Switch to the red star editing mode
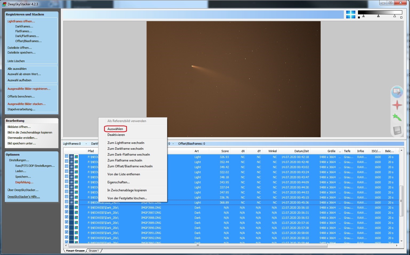This screenshot has width=410, height=255. tap(397, 105)
